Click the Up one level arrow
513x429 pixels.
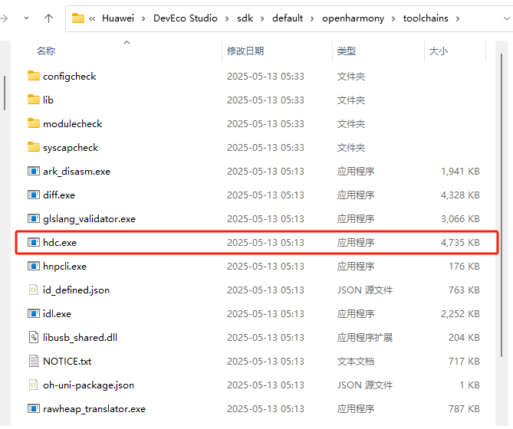click(48, 18)
